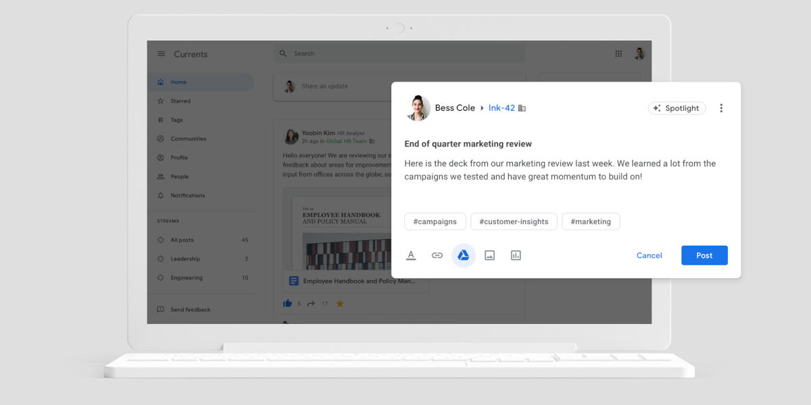Choose the Ink-42 audience selector
This screenshot has height=405, width=811.
coord(502,108)
